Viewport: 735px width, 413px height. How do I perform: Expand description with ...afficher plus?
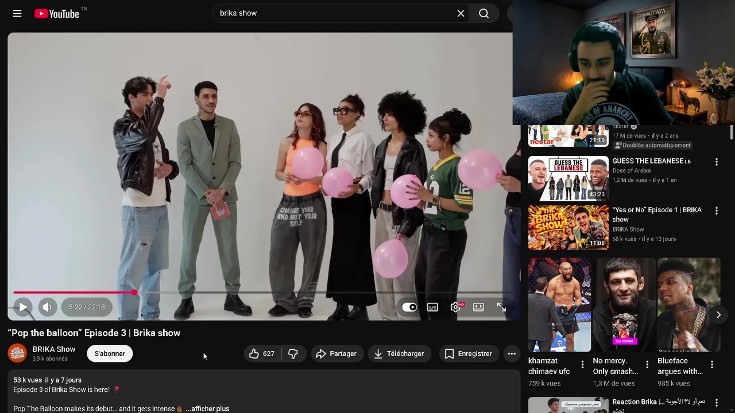(x=207, y=408)
